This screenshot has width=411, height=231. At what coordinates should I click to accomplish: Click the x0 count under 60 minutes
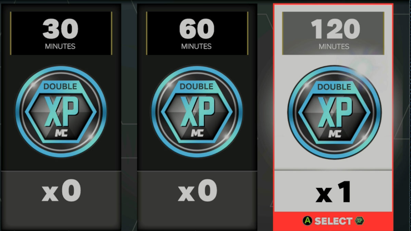[x=197, y=191]
